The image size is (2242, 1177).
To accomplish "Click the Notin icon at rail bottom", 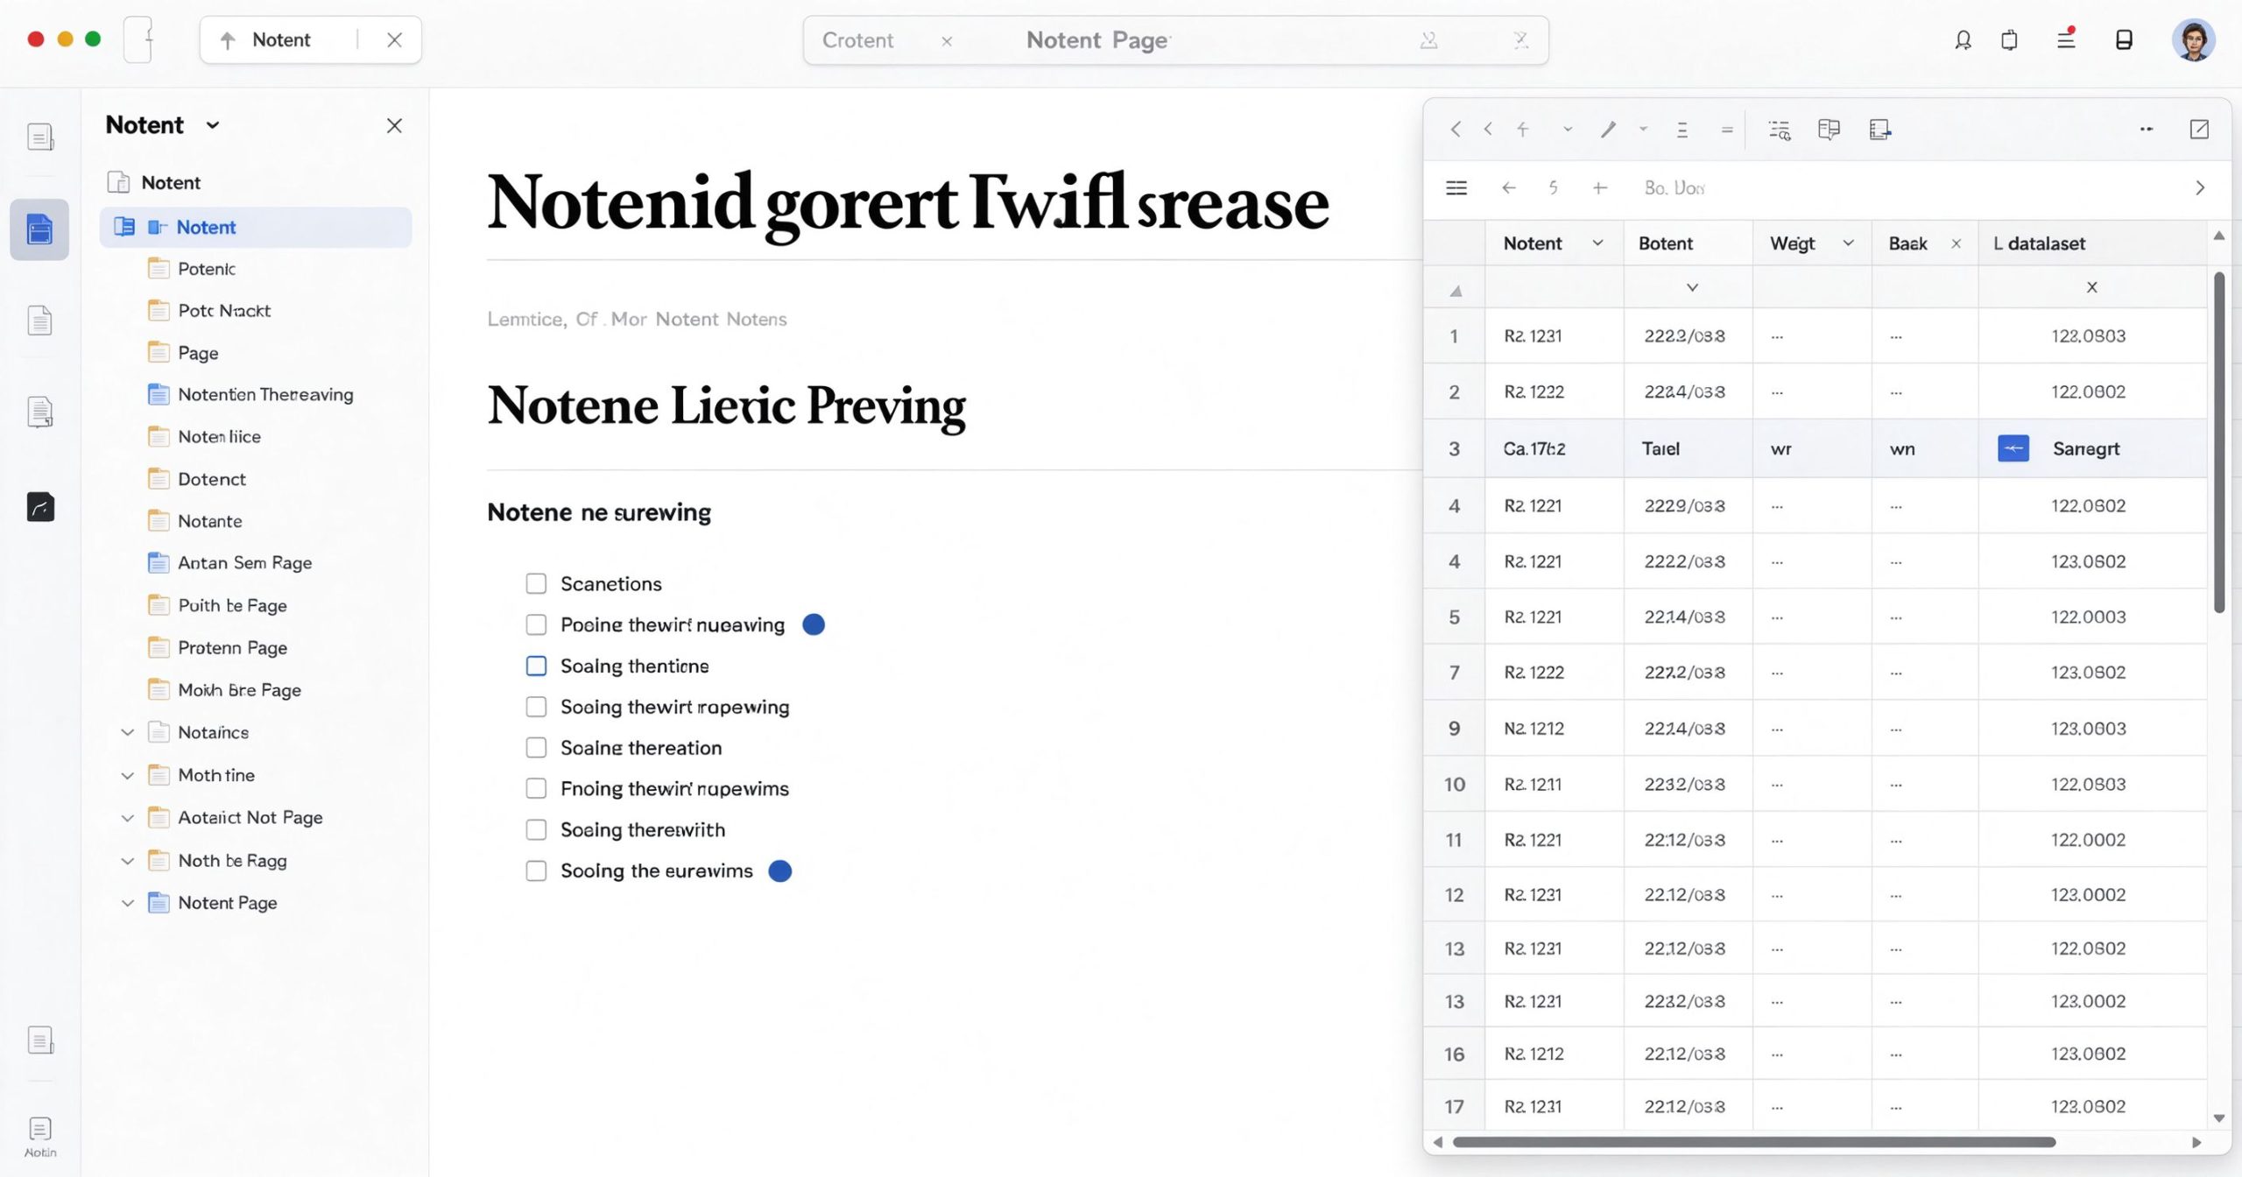I will coord(40,1138).
